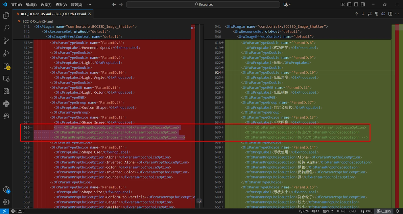The width and height of the screenshot is (403, 214).
Task: Go to the next change arrow
Action: [x=363, y=14]
